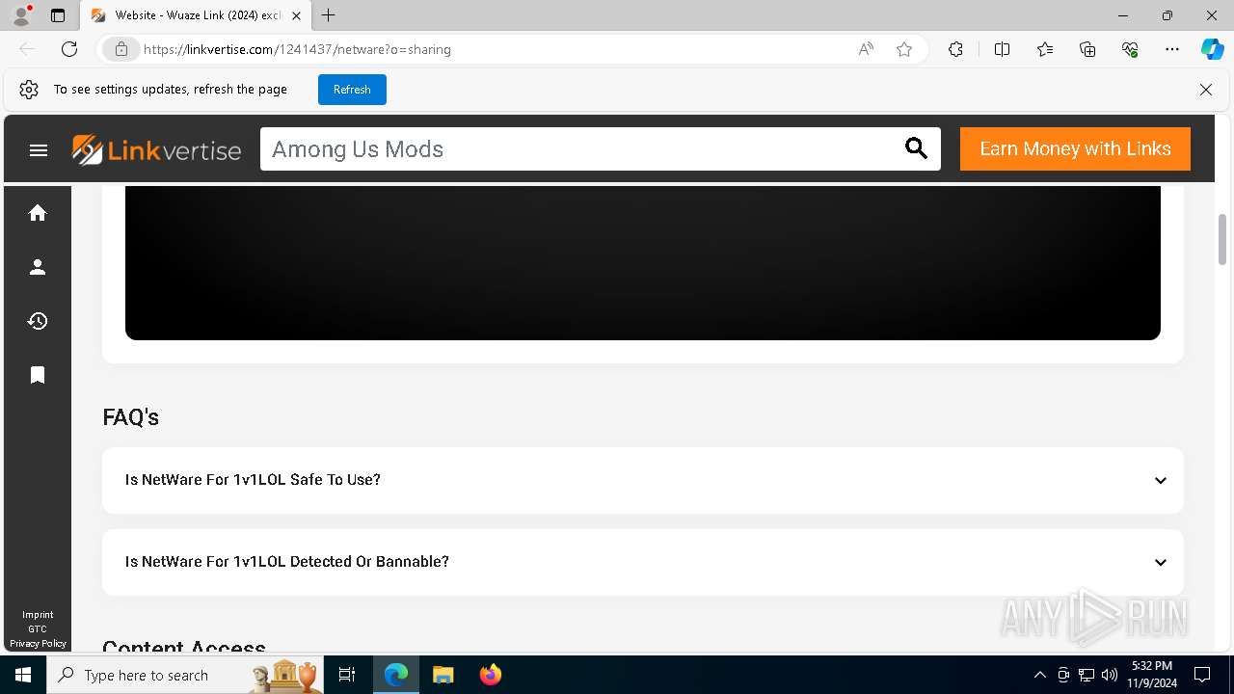
Task: Show hidden system tray icons
Action: pos(1039,675)
